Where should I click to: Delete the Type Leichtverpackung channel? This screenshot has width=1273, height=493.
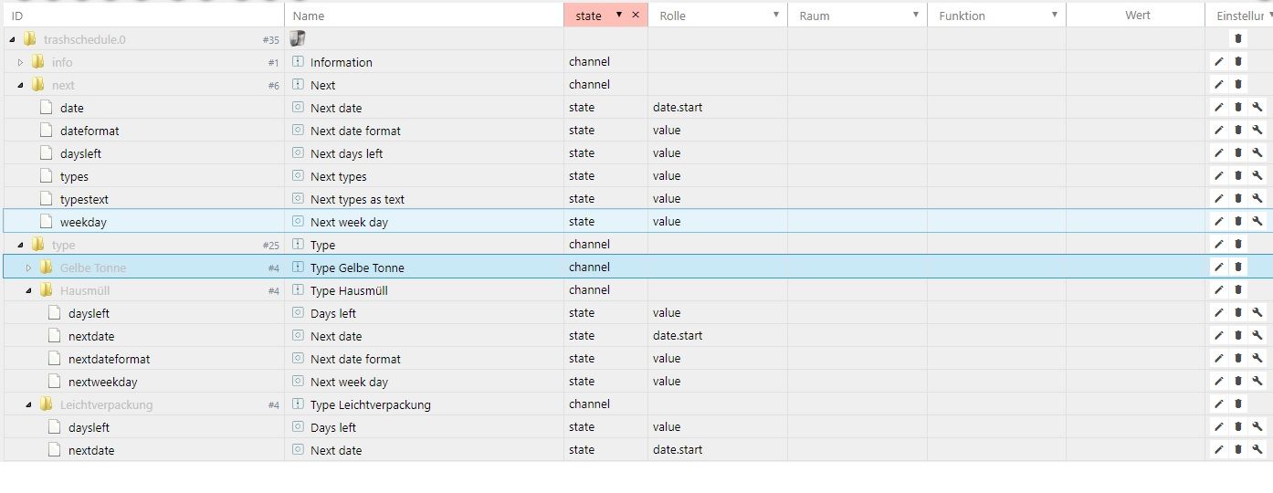[1238, 404]
